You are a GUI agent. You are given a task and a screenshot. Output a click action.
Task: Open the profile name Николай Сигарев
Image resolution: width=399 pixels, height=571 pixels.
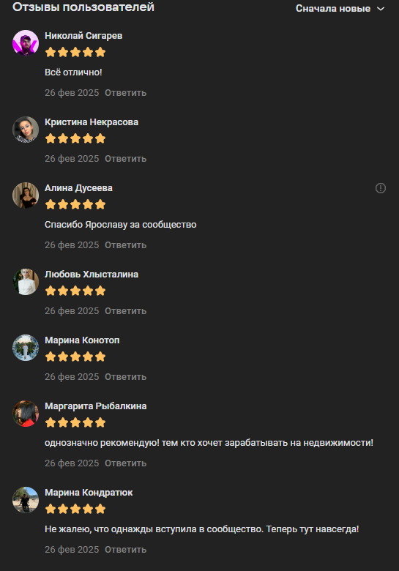pos(83,36)
